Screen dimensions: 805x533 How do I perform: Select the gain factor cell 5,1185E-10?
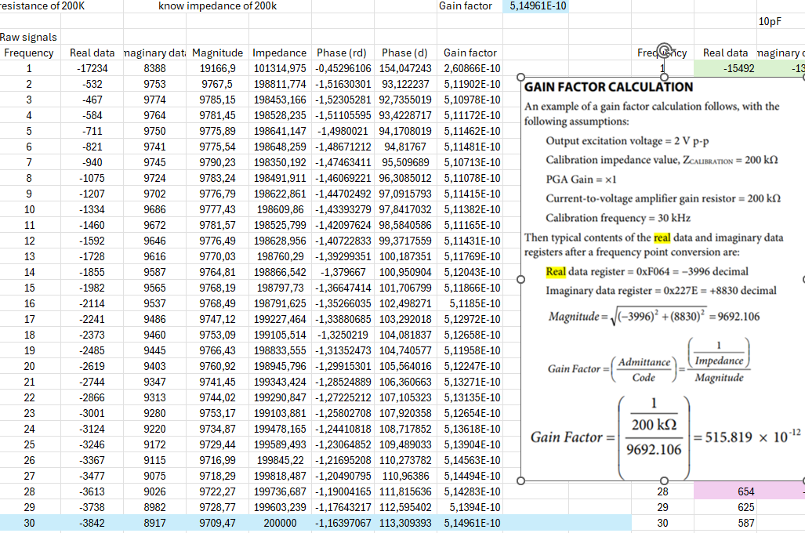470,303
